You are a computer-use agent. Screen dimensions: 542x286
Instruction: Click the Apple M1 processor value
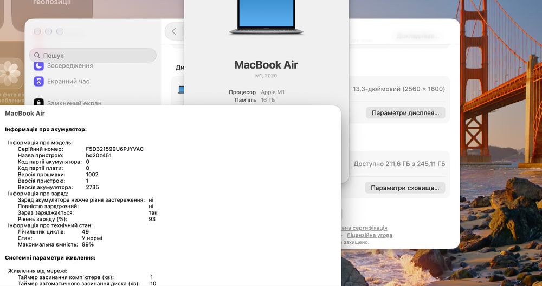pos(273,92)
